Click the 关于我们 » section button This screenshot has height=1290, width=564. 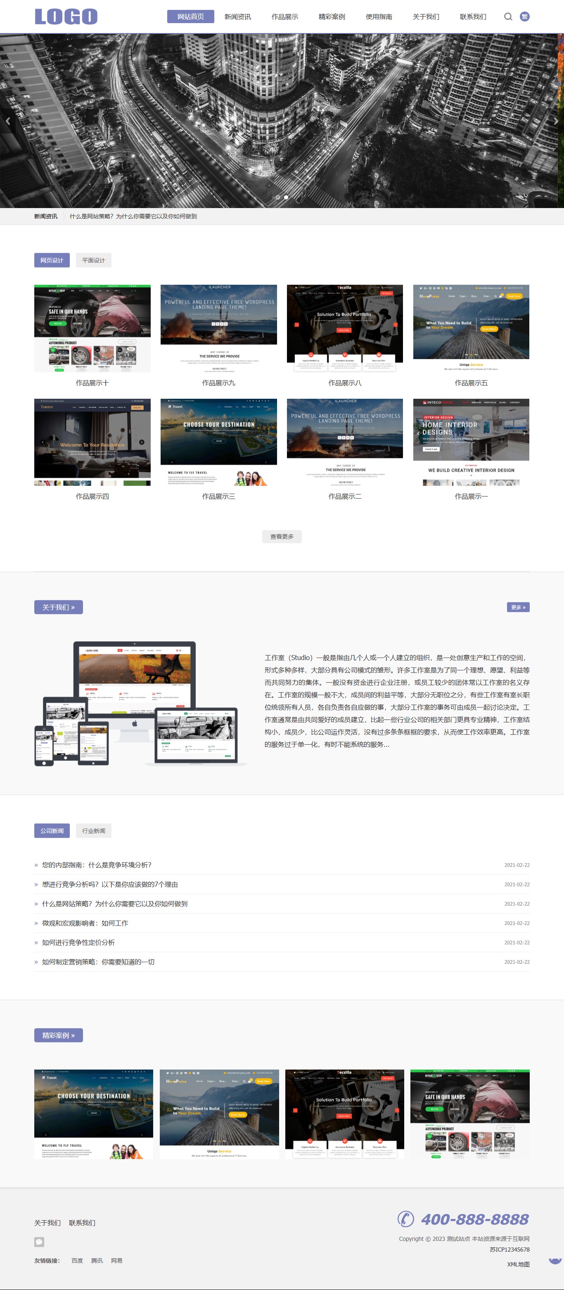pyautogui.click(x=58, y=607)
